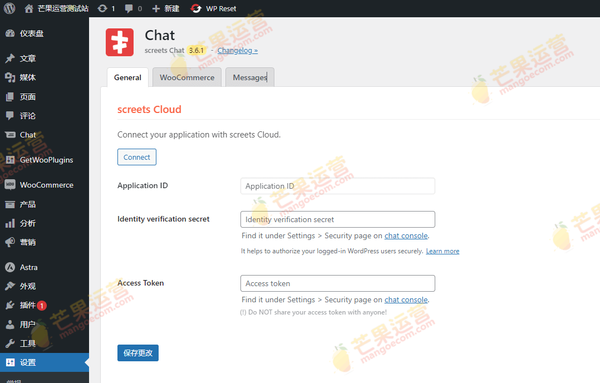Switch to the WooCommerce tab
This screenshot has width=600, height=383.
186,77
